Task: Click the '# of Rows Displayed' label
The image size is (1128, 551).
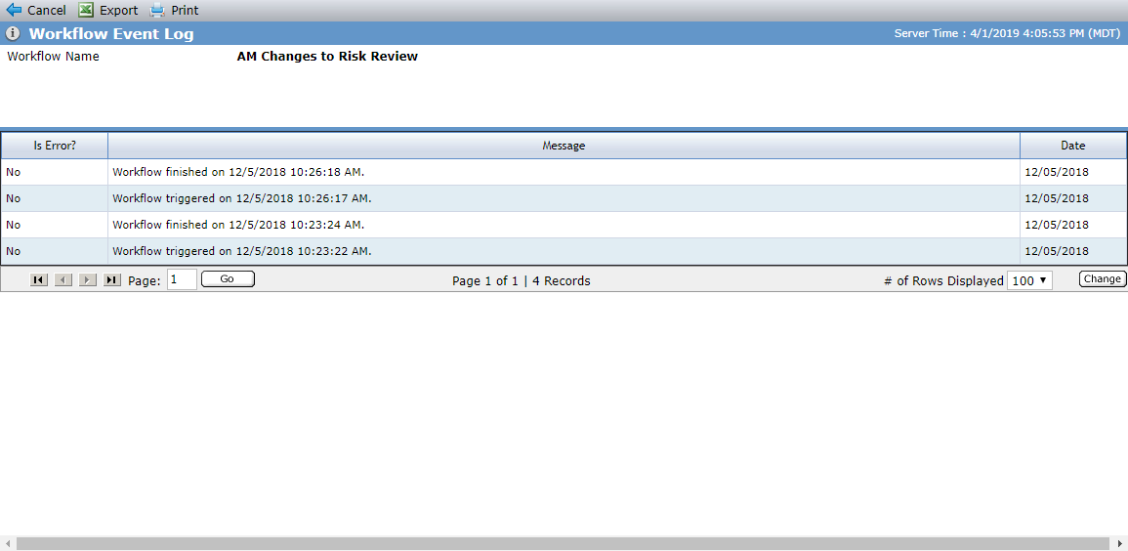Action: click(943, 280)
